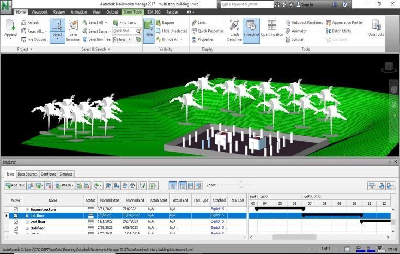Viewport: 400px width, 254px height.
Task: Click the Find Items tool
Action: pyautogui.click(x=124, y=22)
